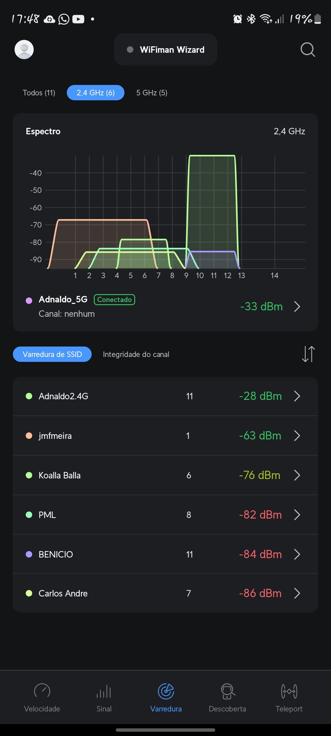Tap the WiFiman Wizard button
Screen dimensions: 331x736
click(165, 50)
